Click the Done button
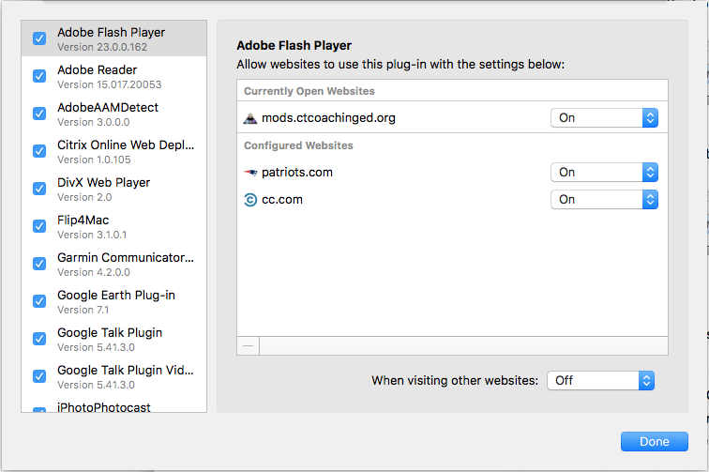The width and height of the screenshot is (709, 472). tap(655, 442)
